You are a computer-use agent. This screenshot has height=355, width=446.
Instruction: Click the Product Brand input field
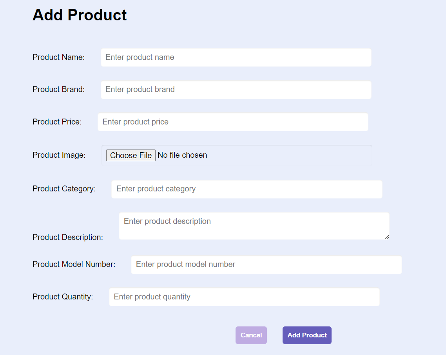pos(235,90)
